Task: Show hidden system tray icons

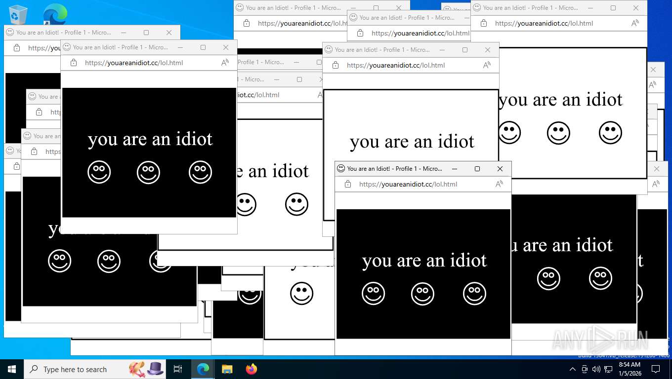Action: [x=573, y=369]
